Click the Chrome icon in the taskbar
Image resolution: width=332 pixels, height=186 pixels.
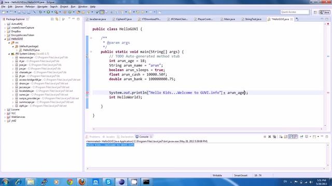pos(70,182)
